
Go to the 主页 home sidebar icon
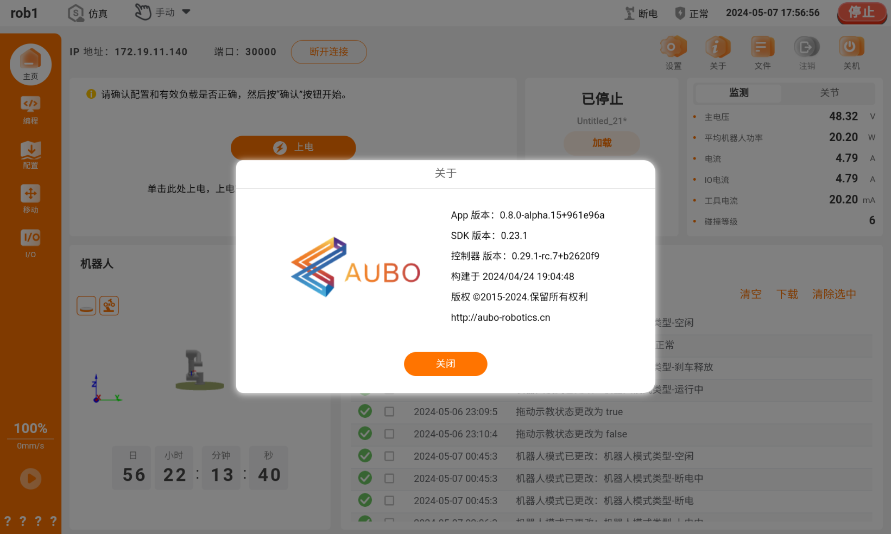(30, 64)
